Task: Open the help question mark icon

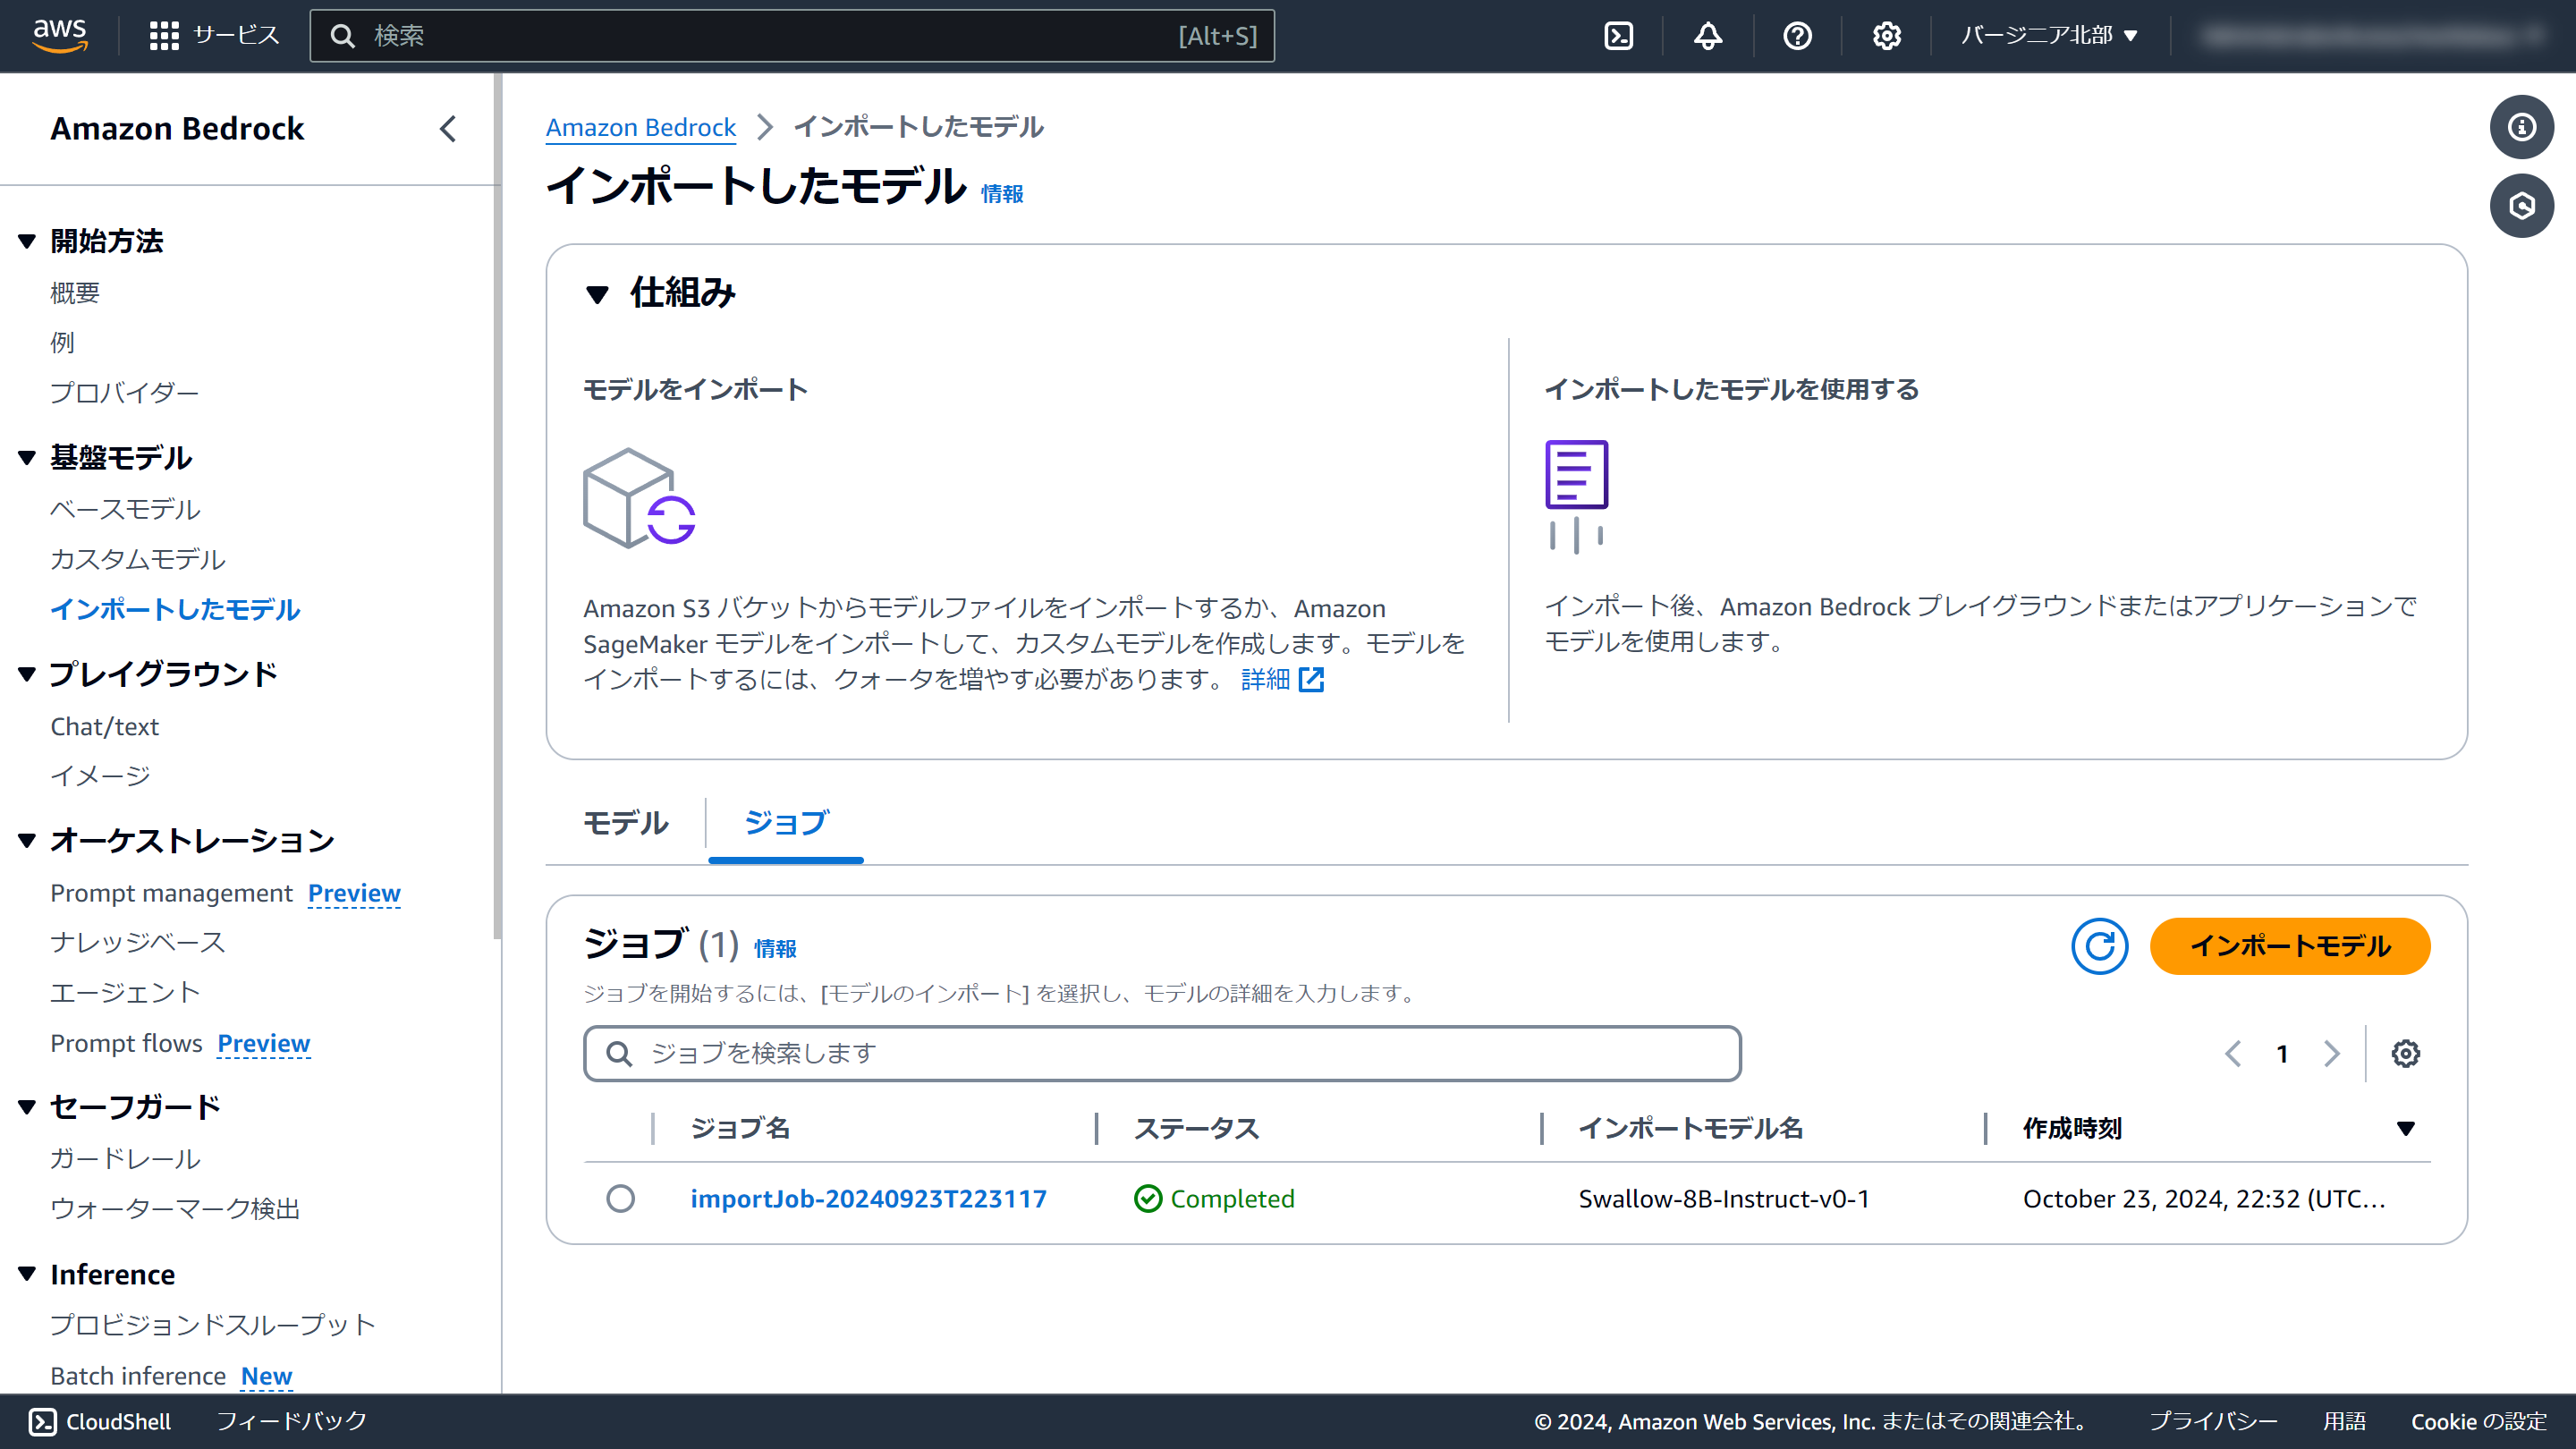Action: [x=1797, y=36]
